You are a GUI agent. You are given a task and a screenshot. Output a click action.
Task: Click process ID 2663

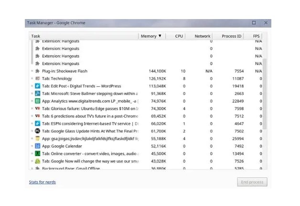tap(239, 93)
